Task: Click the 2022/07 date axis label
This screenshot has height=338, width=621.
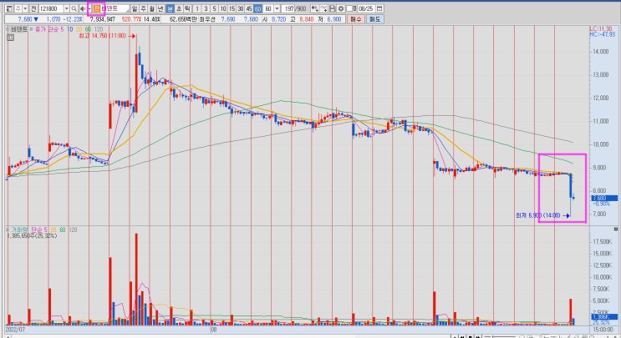Action: click(15, 330)
